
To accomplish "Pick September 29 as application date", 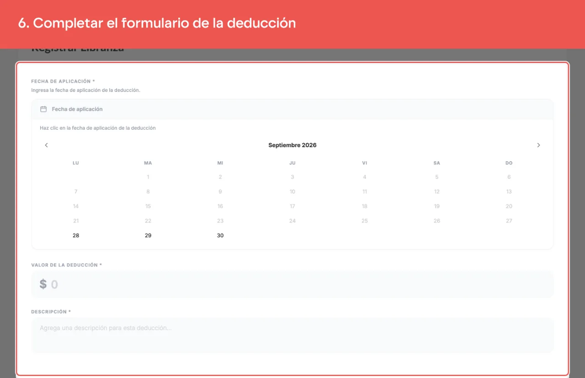I will point(148,235).
